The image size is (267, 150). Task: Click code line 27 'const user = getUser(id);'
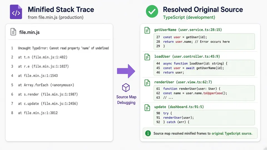click(x=185, y=37)
